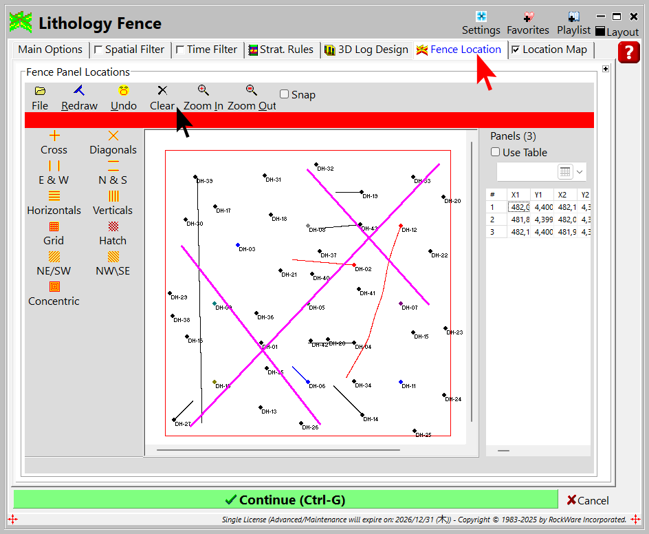Select the Cross fence pattern icon
Image resolution: width=649 pixels, height=534 pixels.
54,136
